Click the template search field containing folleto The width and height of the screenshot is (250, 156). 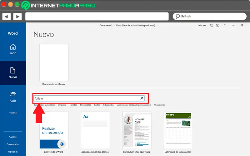pyautogui.click(x=89, y=98)
